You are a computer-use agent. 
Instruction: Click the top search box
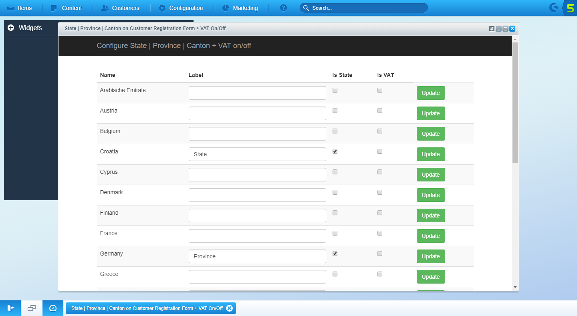pos(364,8)
